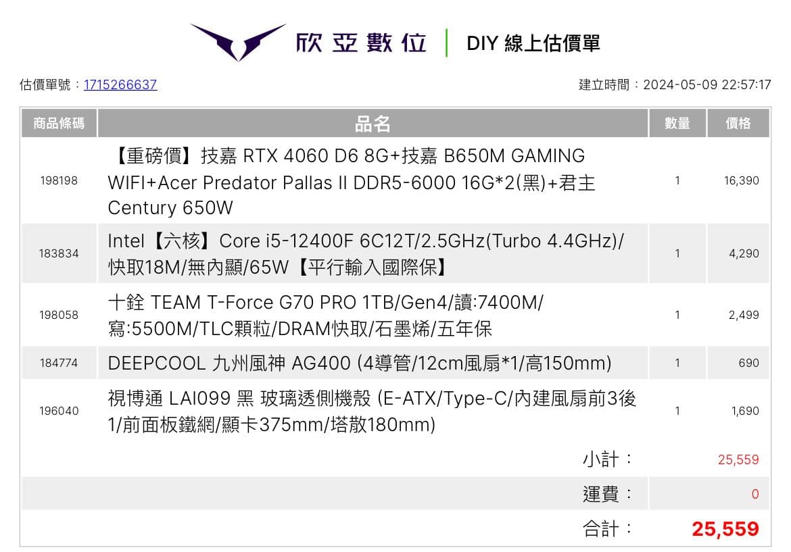Viewport: 791px width, 552px height.
Task: Click the TEAM T-Force G70 PRO item
Action: [325, 315]
